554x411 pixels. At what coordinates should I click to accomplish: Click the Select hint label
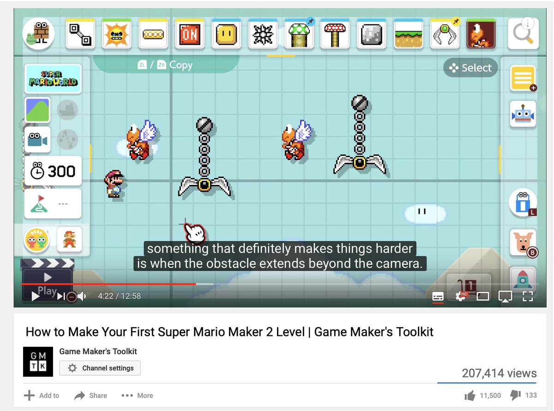pos(470,68)
